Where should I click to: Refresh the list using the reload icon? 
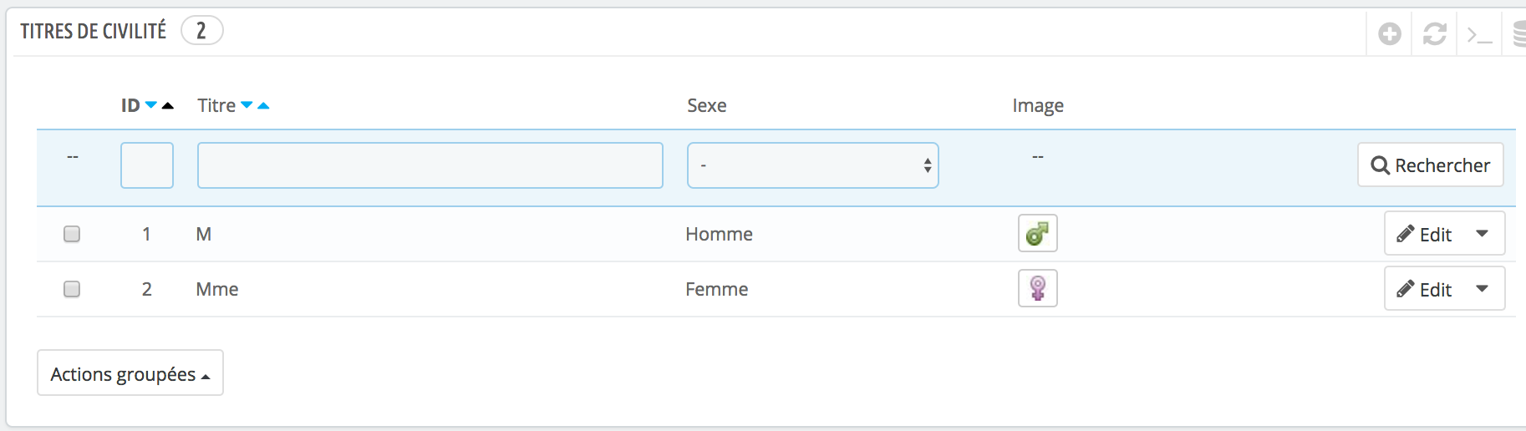[x=1435, y=34]
